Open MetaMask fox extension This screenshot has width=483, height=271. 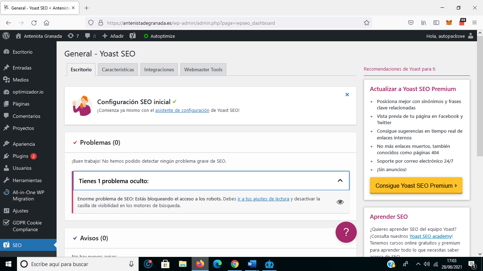coord(449,23)
